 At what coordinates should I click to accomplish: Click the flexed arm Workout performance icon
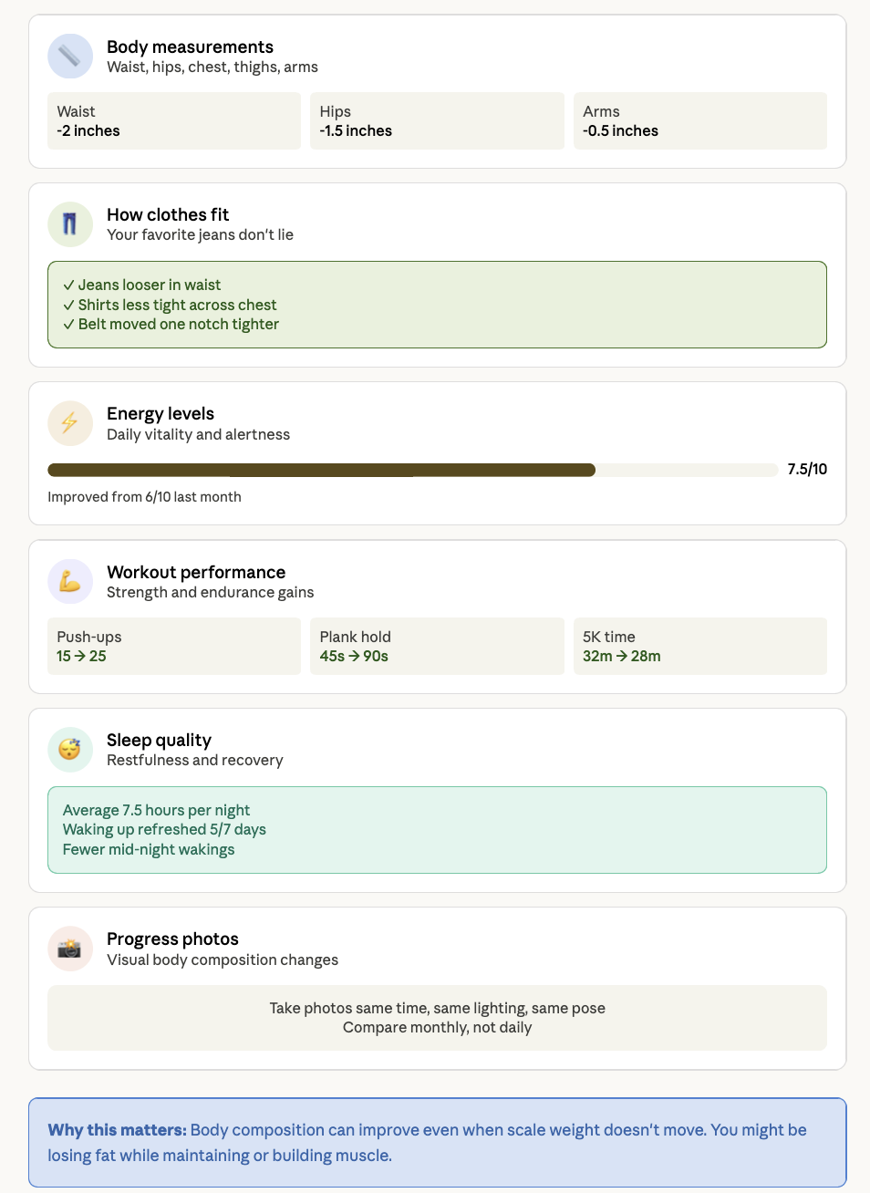(70, 582)
